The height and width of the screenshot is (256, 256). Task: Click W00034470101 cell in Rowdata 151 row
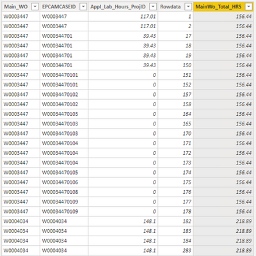(x=64, y=75)
